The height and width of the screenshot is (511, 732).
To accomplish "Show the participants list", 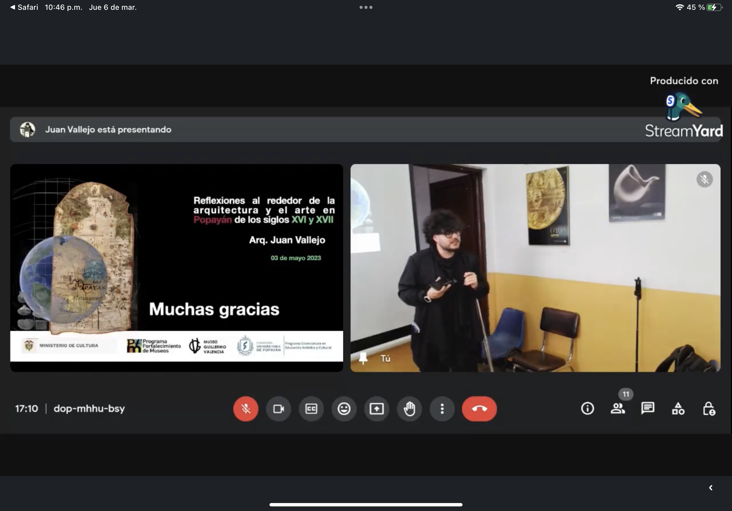I will (x=618, y=408).
